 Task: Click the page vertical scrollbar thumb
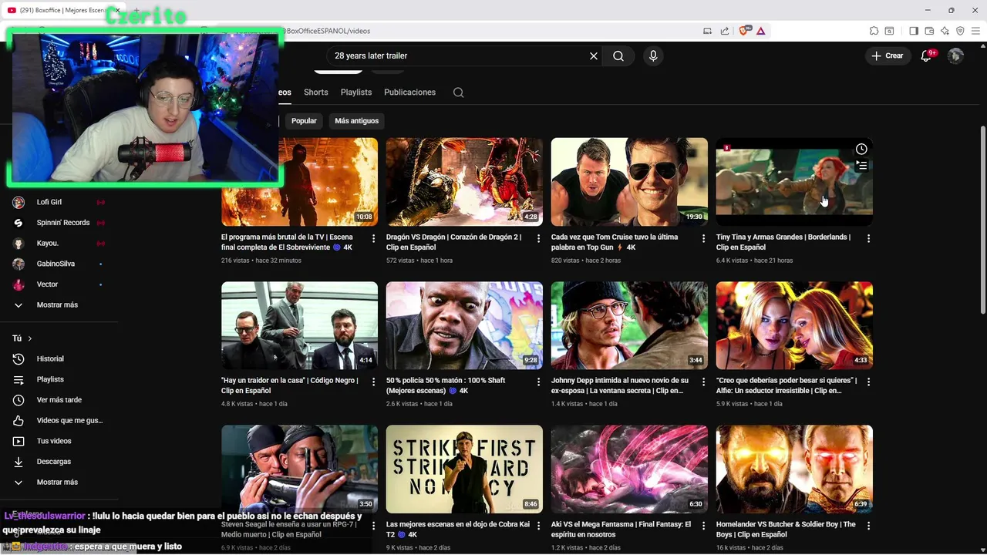(x=982, y=220)
